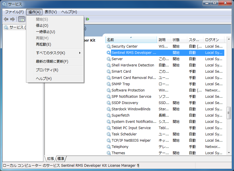Click the Themes gear icon

click(x=108, y=153)
